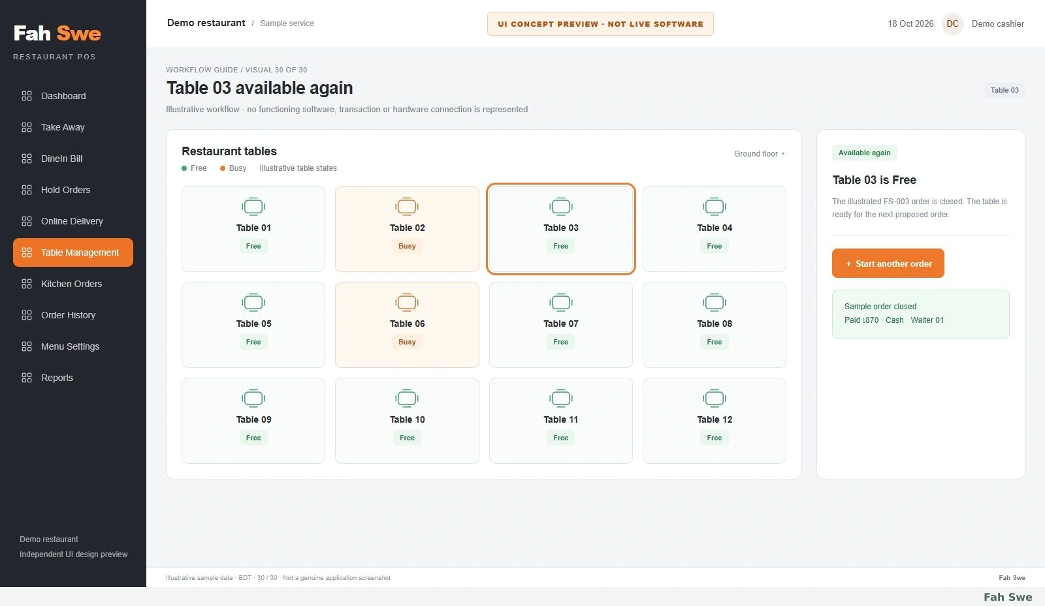1045x606 pixels.
Task: Click the Table 03 chip near page title
Action: (1005, 90)
